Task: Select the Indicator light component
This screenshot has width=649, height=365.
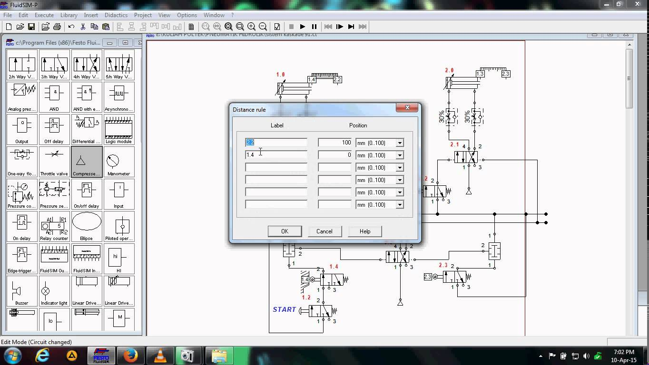Action: [x=54, y=291]
